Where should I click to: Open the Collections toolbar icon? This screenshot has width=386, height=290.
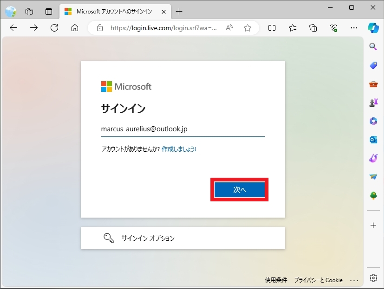tap(314, 28)
